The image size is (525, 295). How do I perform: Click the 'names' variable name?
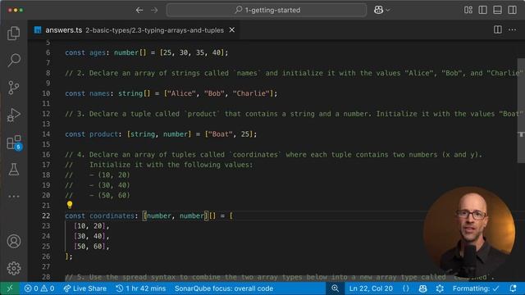(x=99, y=93)
